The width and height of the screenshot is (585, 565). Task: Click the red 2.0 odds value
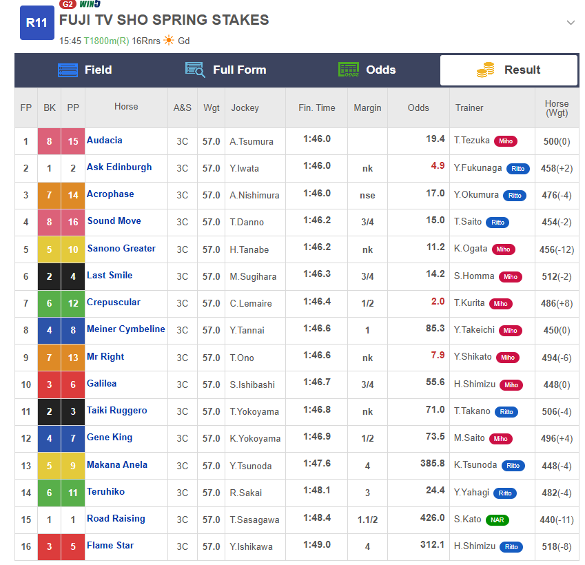point(438,302)
